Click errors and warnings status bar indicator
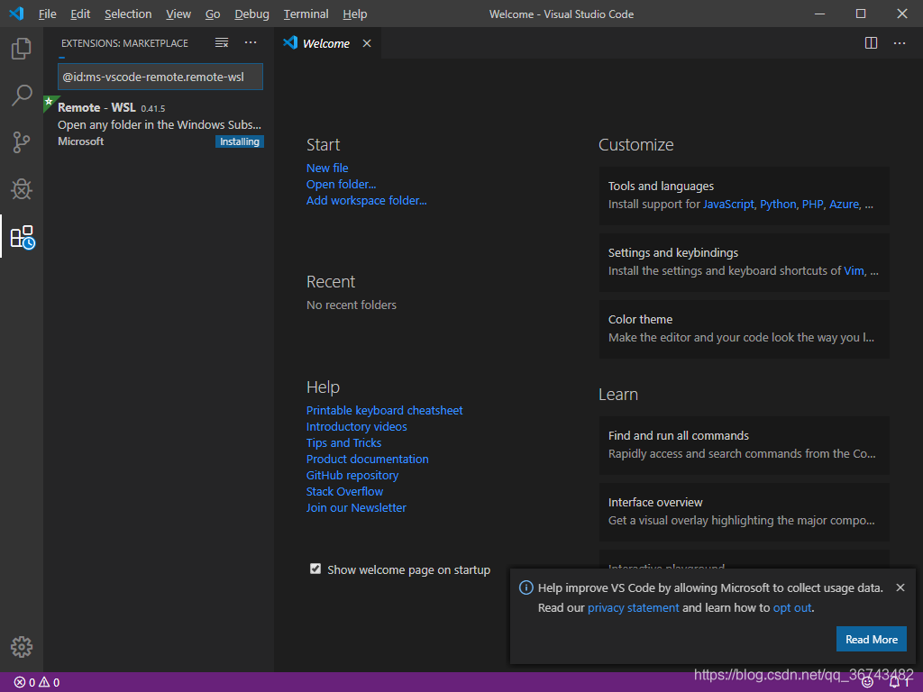The height and width of the screenshot is (692, 923). coord(36,683)
